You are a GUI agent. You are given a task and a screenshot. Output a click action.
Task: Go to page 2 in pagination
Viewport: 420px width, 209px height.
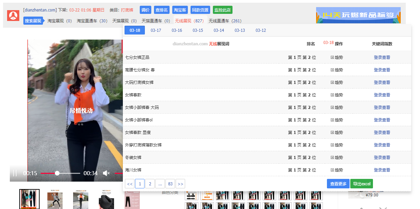pos(150,184)
